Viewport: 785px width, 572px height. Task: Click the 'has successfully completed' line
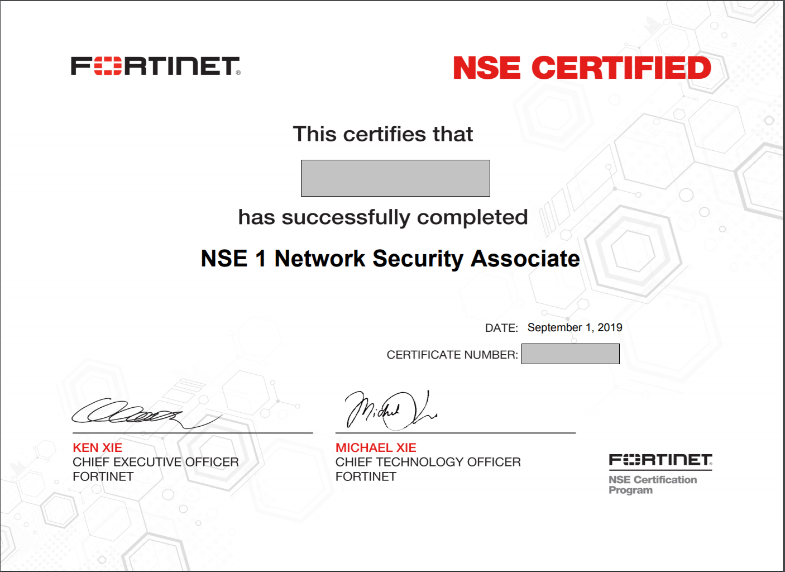point(382,217)
